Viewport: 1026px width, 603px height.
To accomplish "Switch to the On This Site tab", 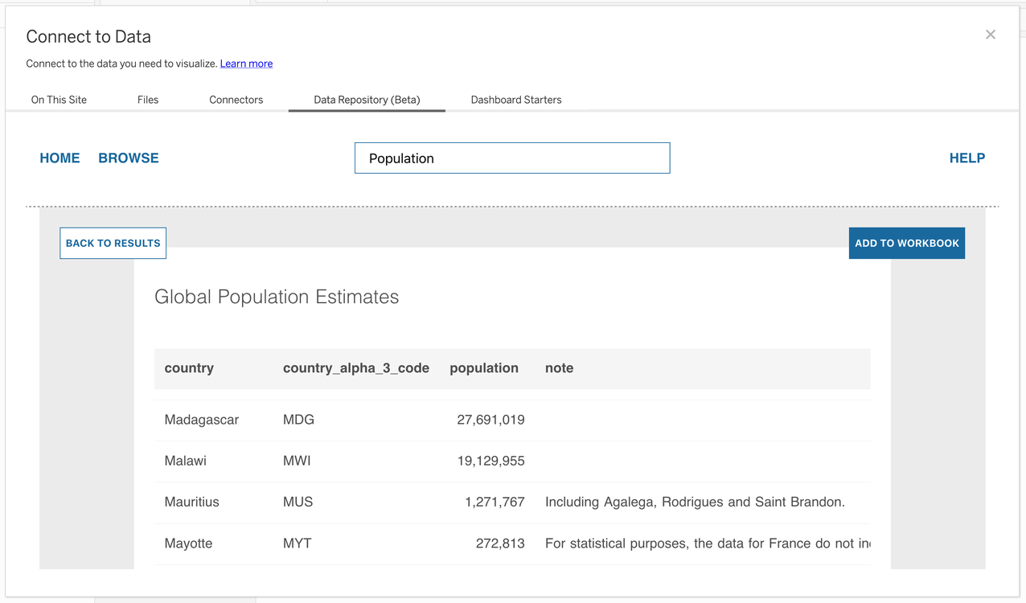I will click(59, 100).
